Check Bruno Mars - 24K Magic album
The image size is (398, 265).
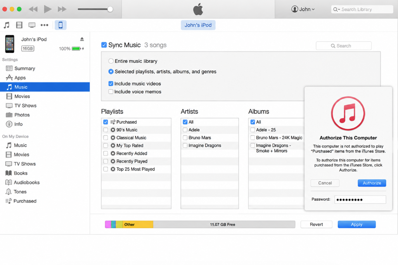tap(253, 138)
